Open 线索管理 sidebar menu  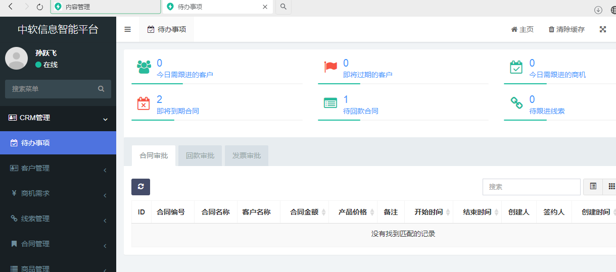[x=58, y=219]
